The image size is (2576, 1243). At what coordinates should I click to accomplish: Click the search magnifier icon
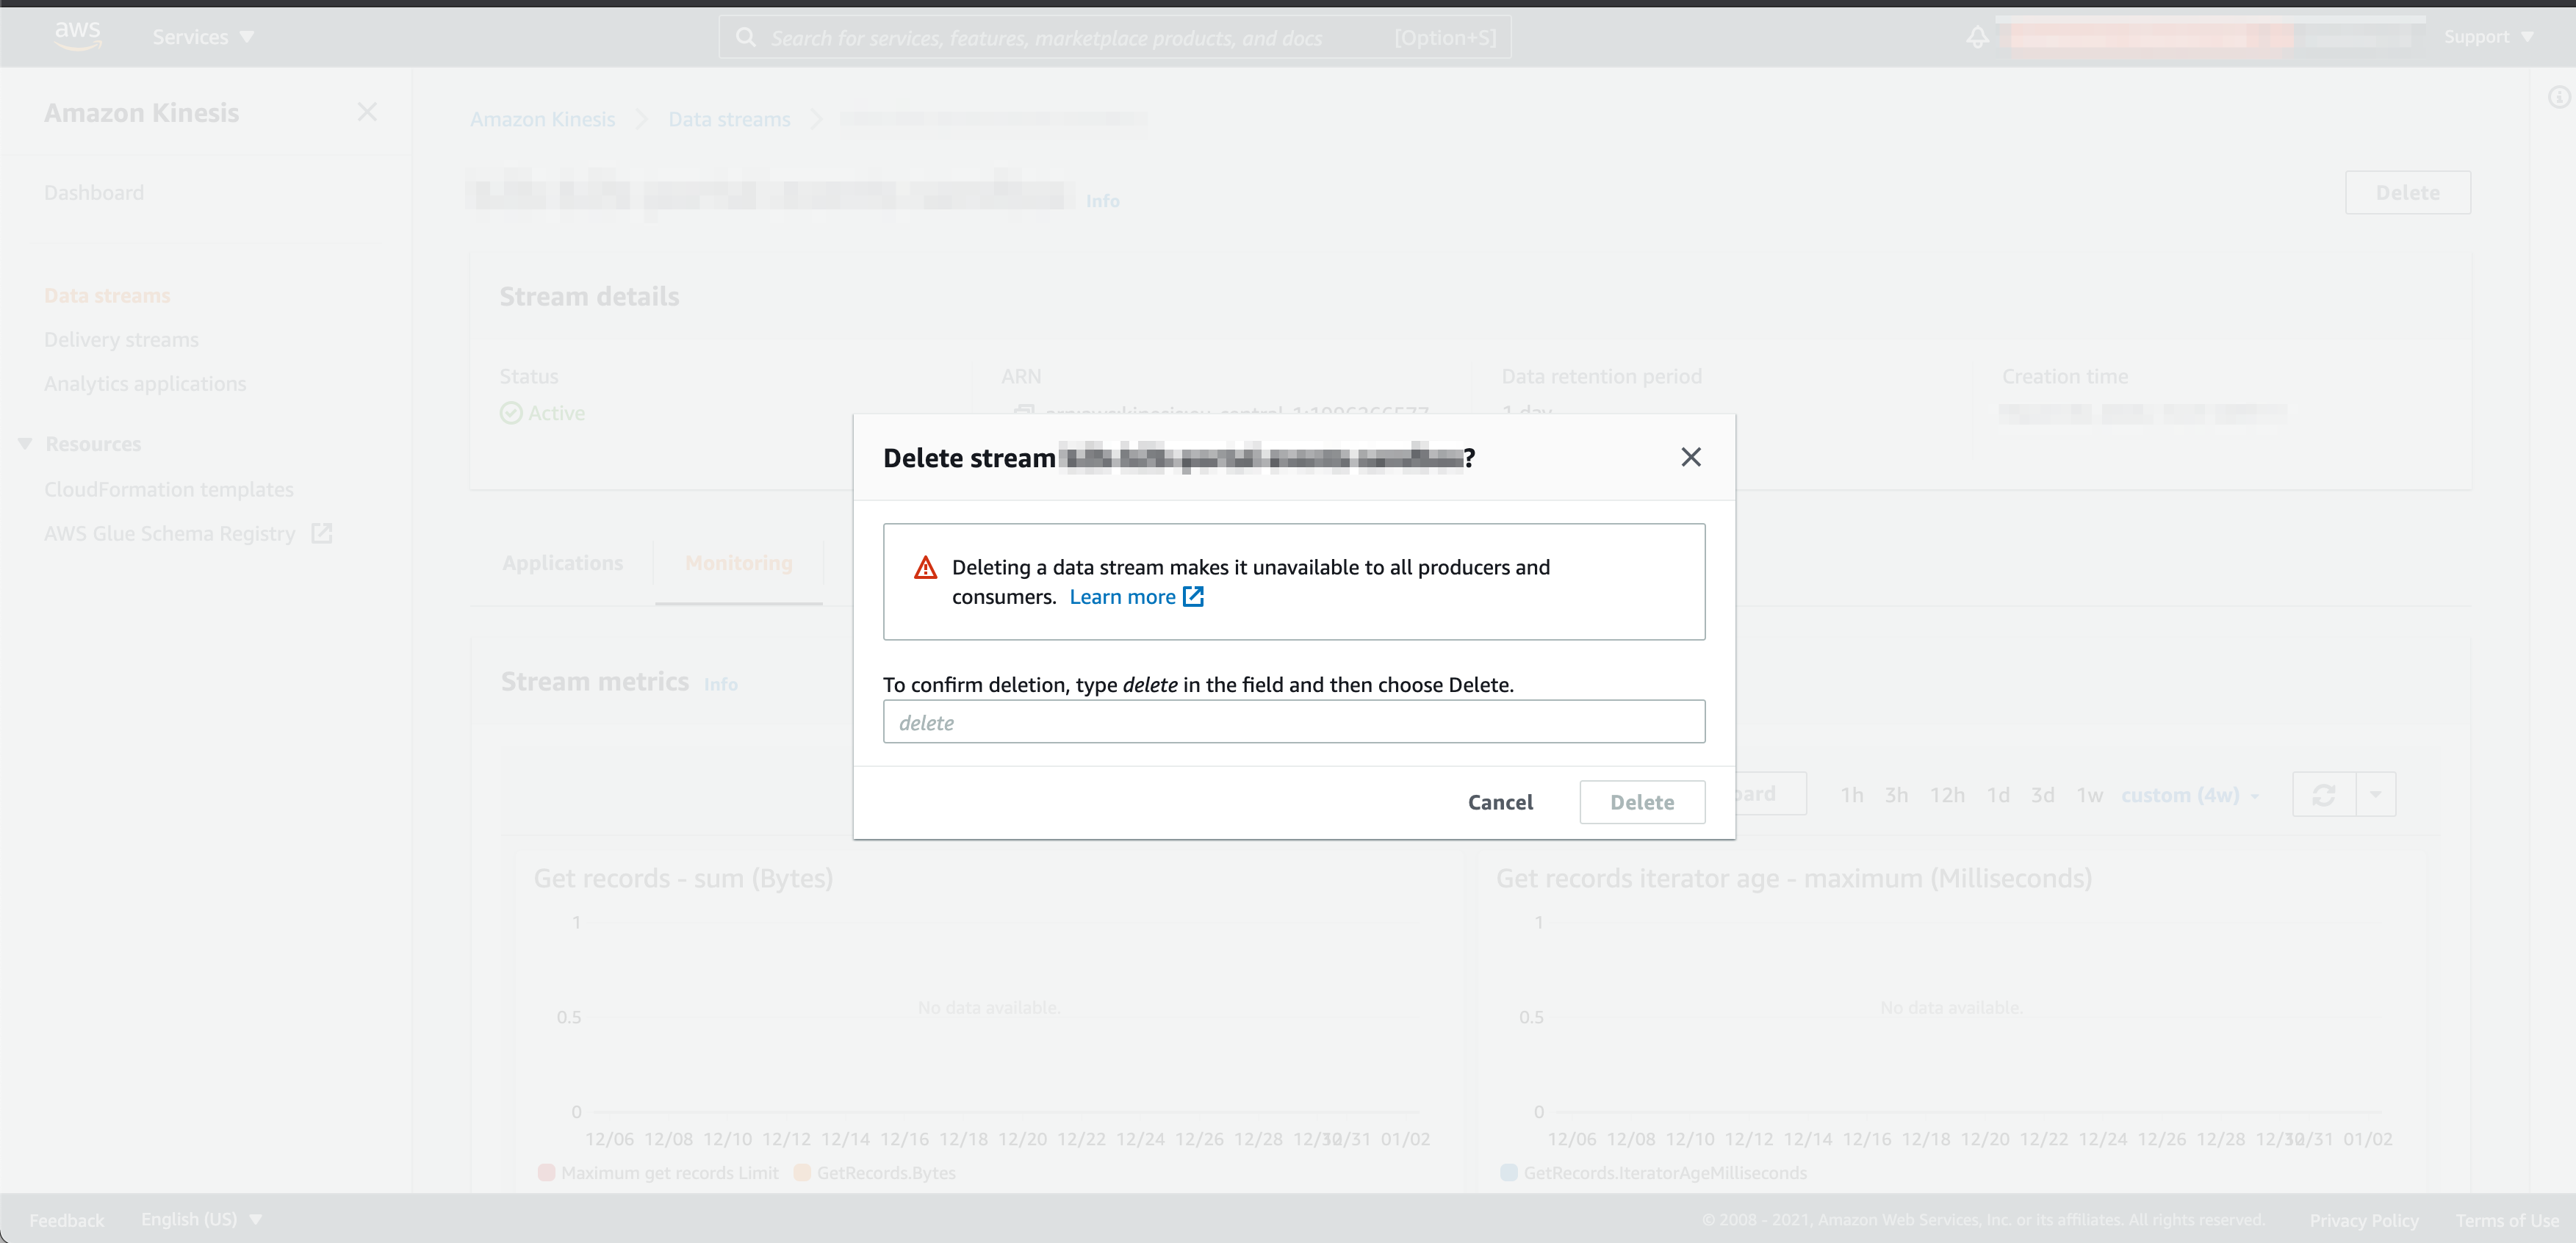click(x=746, y=37)
